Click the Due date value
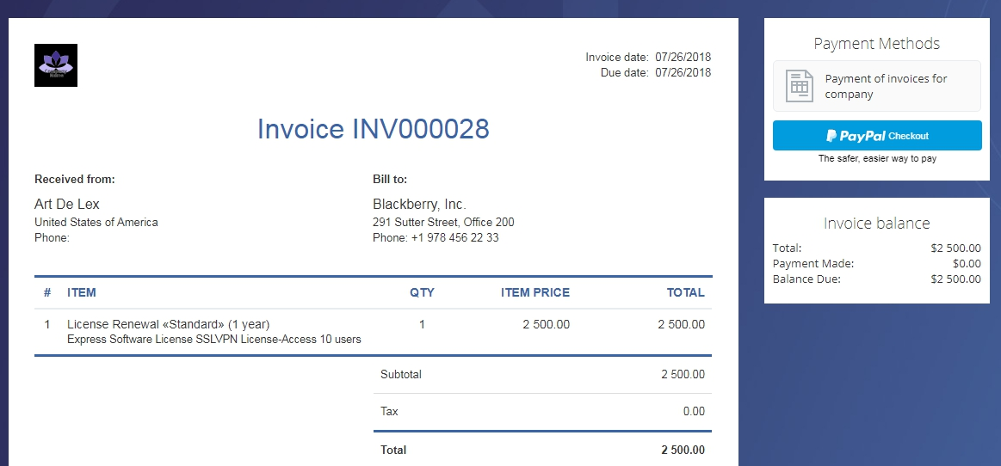Viewport: 1001px width, 466px height. (x=683, y=73)
